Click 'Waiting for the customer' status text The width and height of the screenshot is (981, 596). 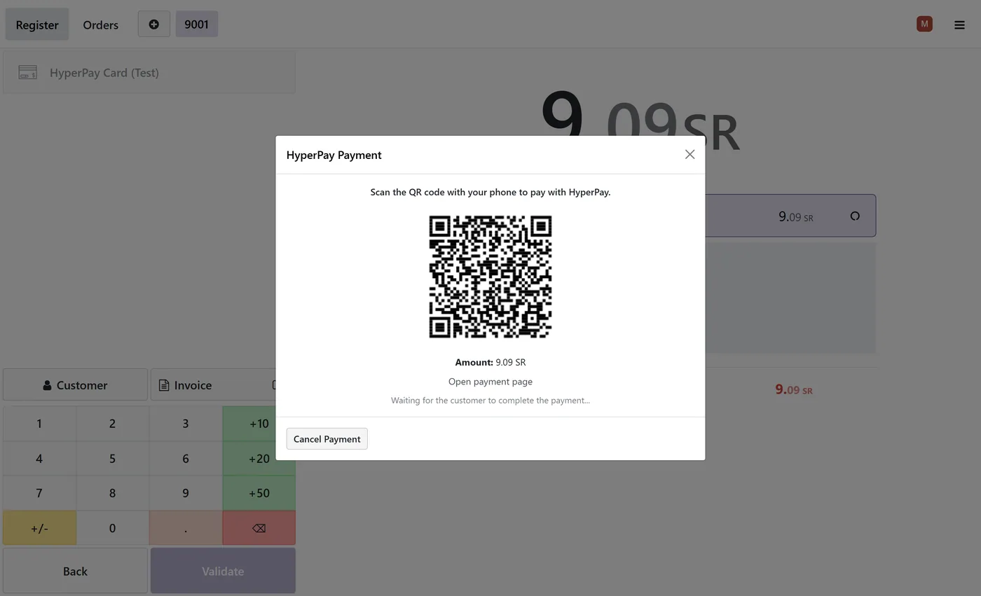click(490, 401)
